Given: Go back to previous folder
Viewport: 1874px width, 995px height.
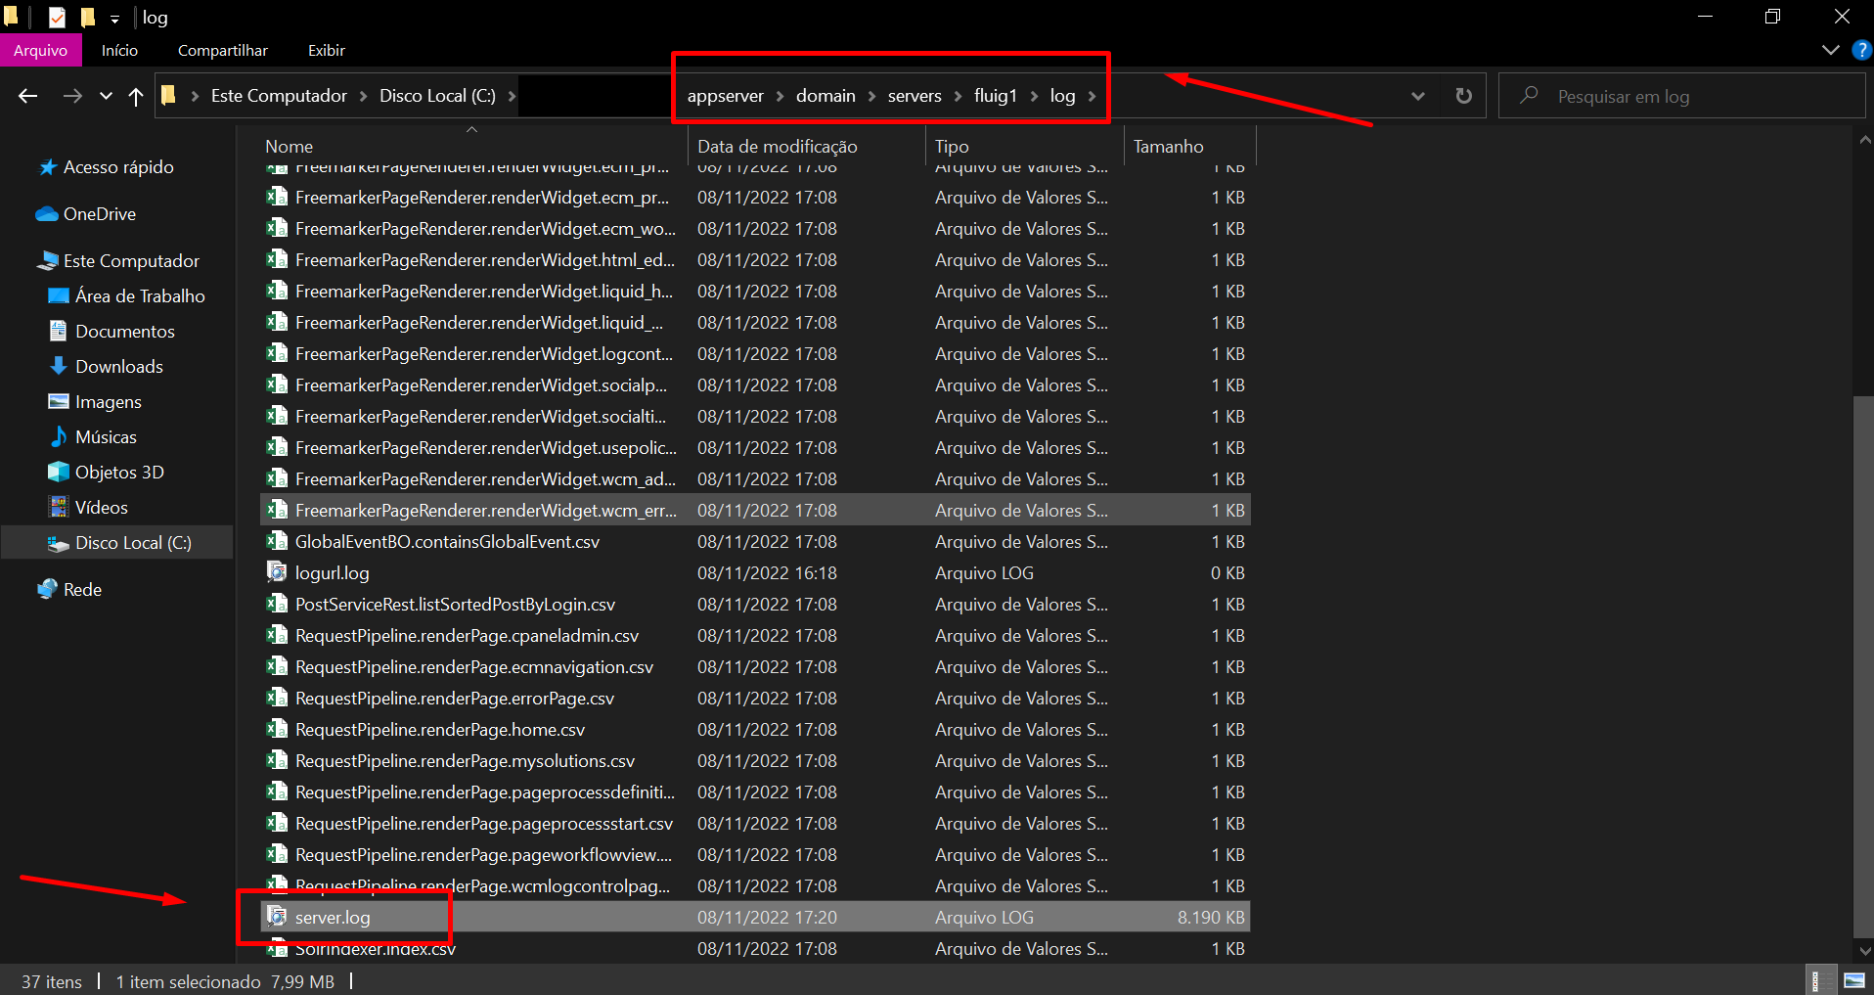Looking at the screenshot, I should pyautogui.click(x=27, y=96).
